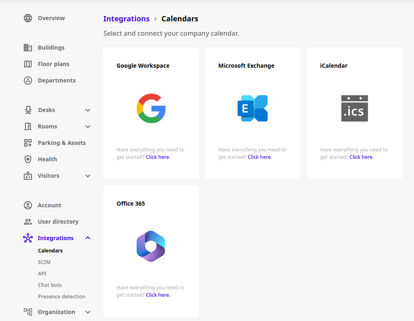Image resolution: width=414 pixels, height=321 pixels.
Task: Select the Google logo in Google Workspace card
Action: pyautogui.click(x=151, y=108)
